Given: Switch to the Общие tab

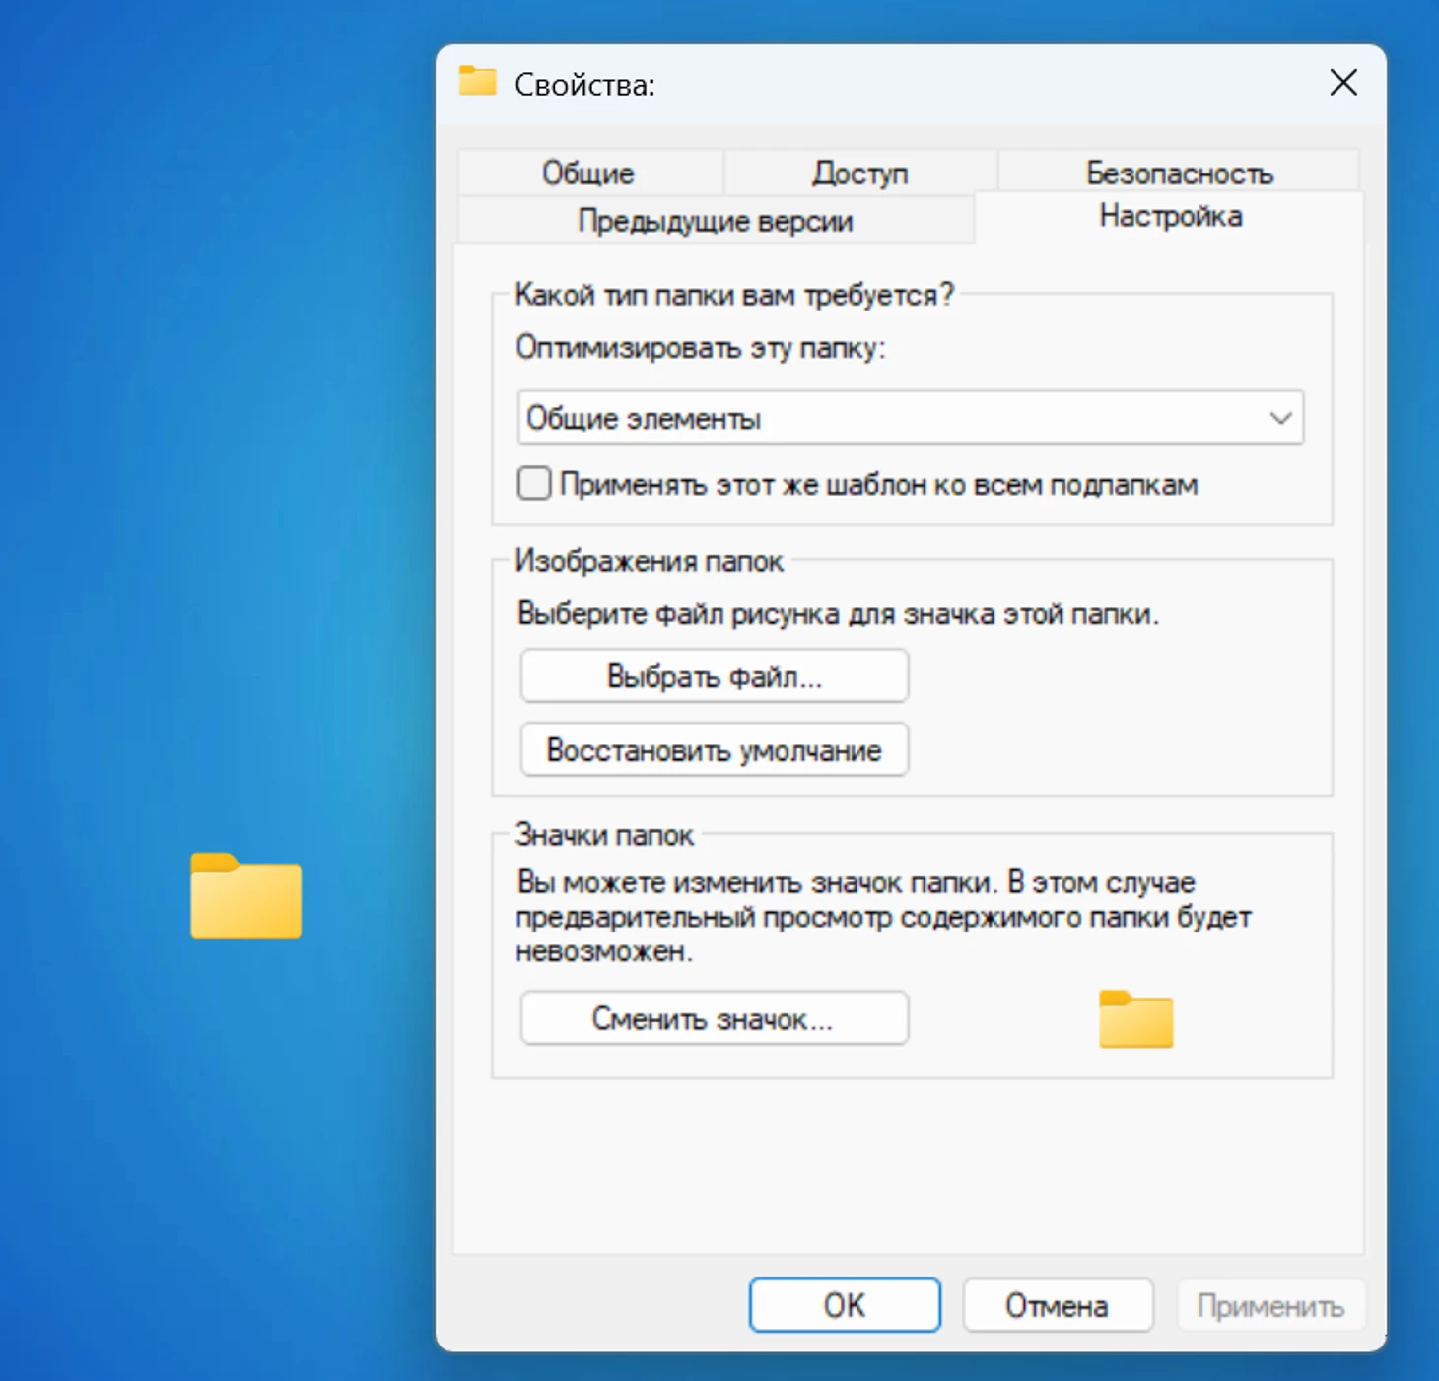Looking at the screenshot, I should [x=588, y=173].
